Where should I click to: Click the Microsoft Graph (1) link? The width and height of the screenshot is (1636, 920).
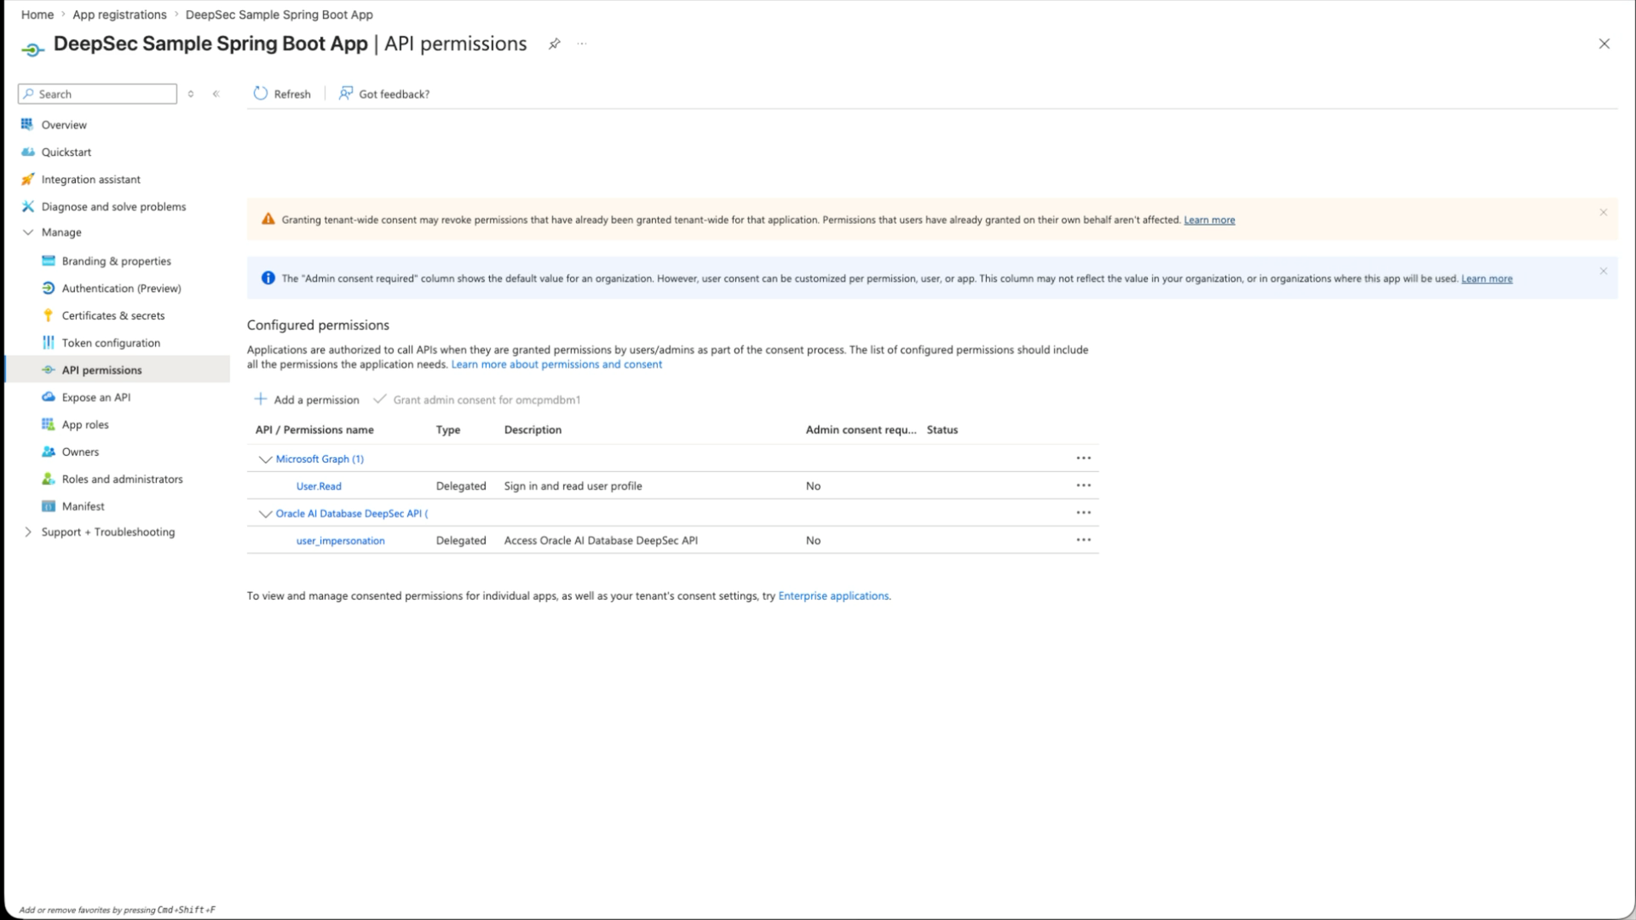tap(320, 458)
